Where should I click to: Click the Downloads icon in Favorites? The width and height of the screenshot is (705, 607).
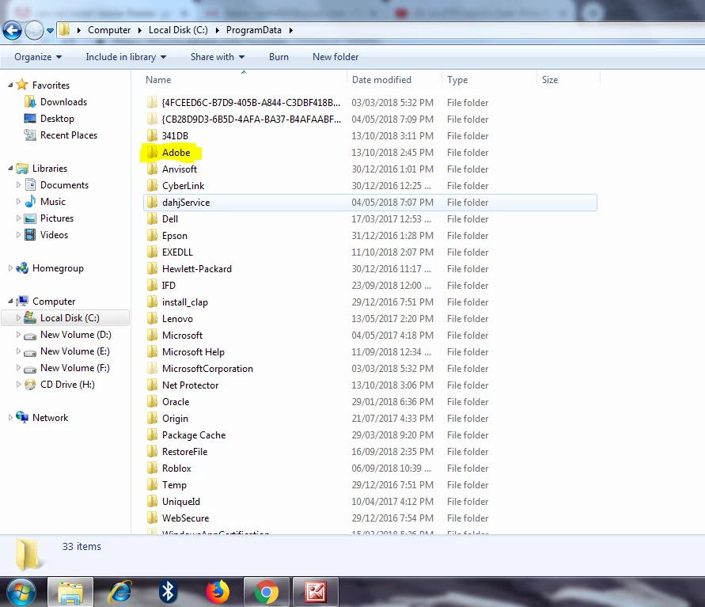pos(30,102)
